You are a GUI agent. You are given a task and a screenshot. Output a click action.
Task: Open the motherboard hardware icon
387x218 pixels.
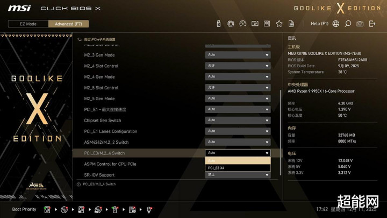point(267,24)
